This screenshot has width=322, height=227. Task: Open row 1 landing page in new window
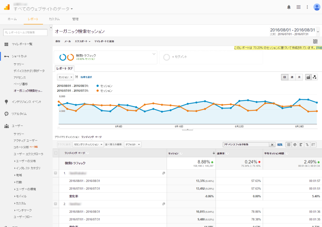pyautogui.click(x=164, y=173)
